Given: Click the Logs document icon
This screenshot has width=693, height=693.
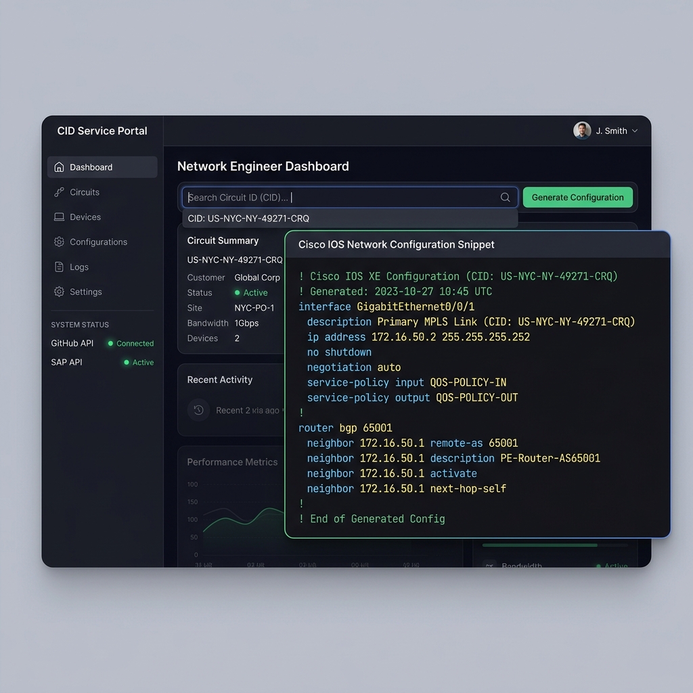Looking at the screenshot, I should [x=60, y=267].
